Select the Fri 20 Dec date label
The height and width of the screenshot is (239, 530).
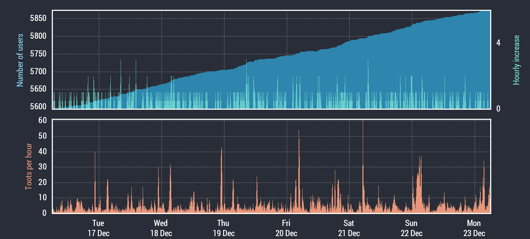(286, 228)
